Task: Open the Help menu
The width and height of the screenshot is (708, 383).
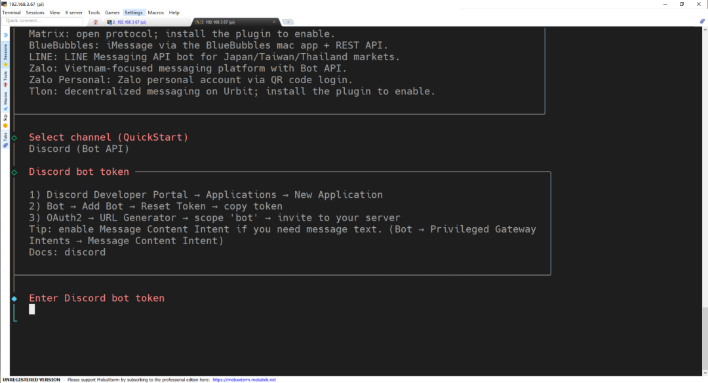Action: click(174, 12)
